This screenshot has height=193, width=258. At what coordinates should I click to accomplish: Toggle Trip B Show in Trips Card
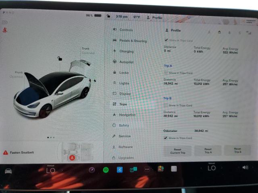pos(165,105)
